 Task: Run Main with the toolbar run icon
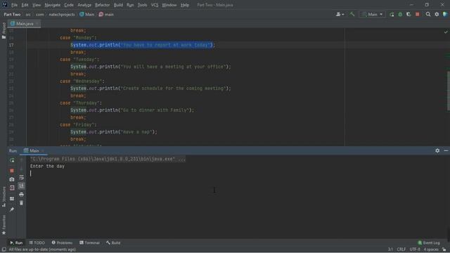[392, 14]
